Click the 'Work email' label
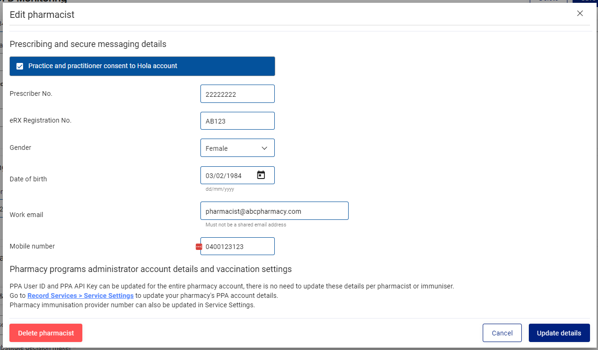Viewport: 598px width, 350px height. 26,215
